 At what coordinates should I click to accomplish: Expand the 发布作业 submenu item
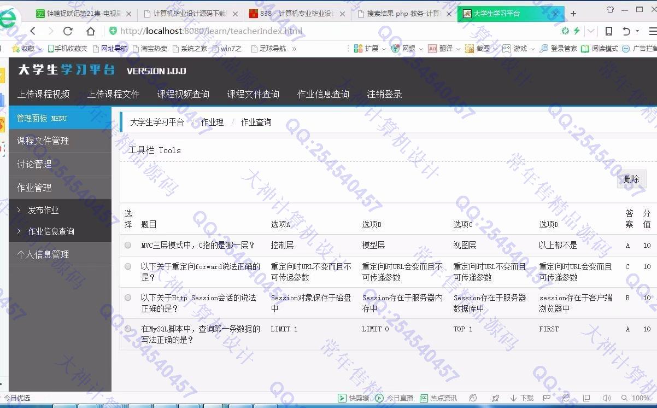pyautogui.click(x=43, y=210)
